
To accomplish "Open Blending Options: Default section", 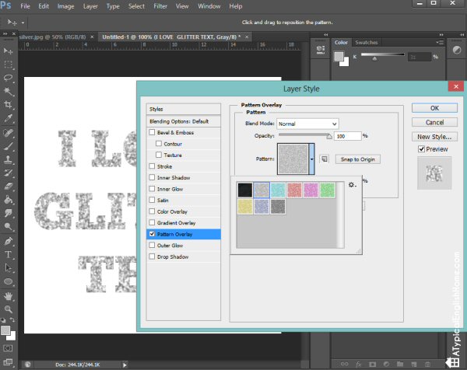I will point(184,121).
